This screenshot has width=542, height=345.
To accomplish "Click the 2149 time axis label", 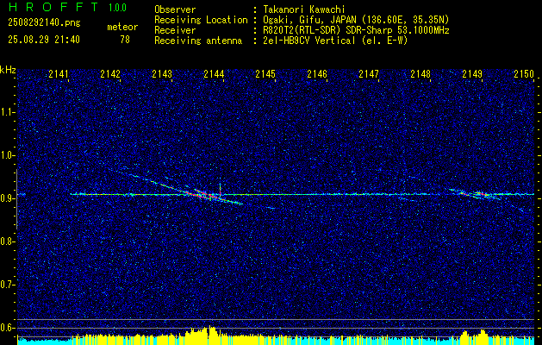I will click(x=472, y=73).
